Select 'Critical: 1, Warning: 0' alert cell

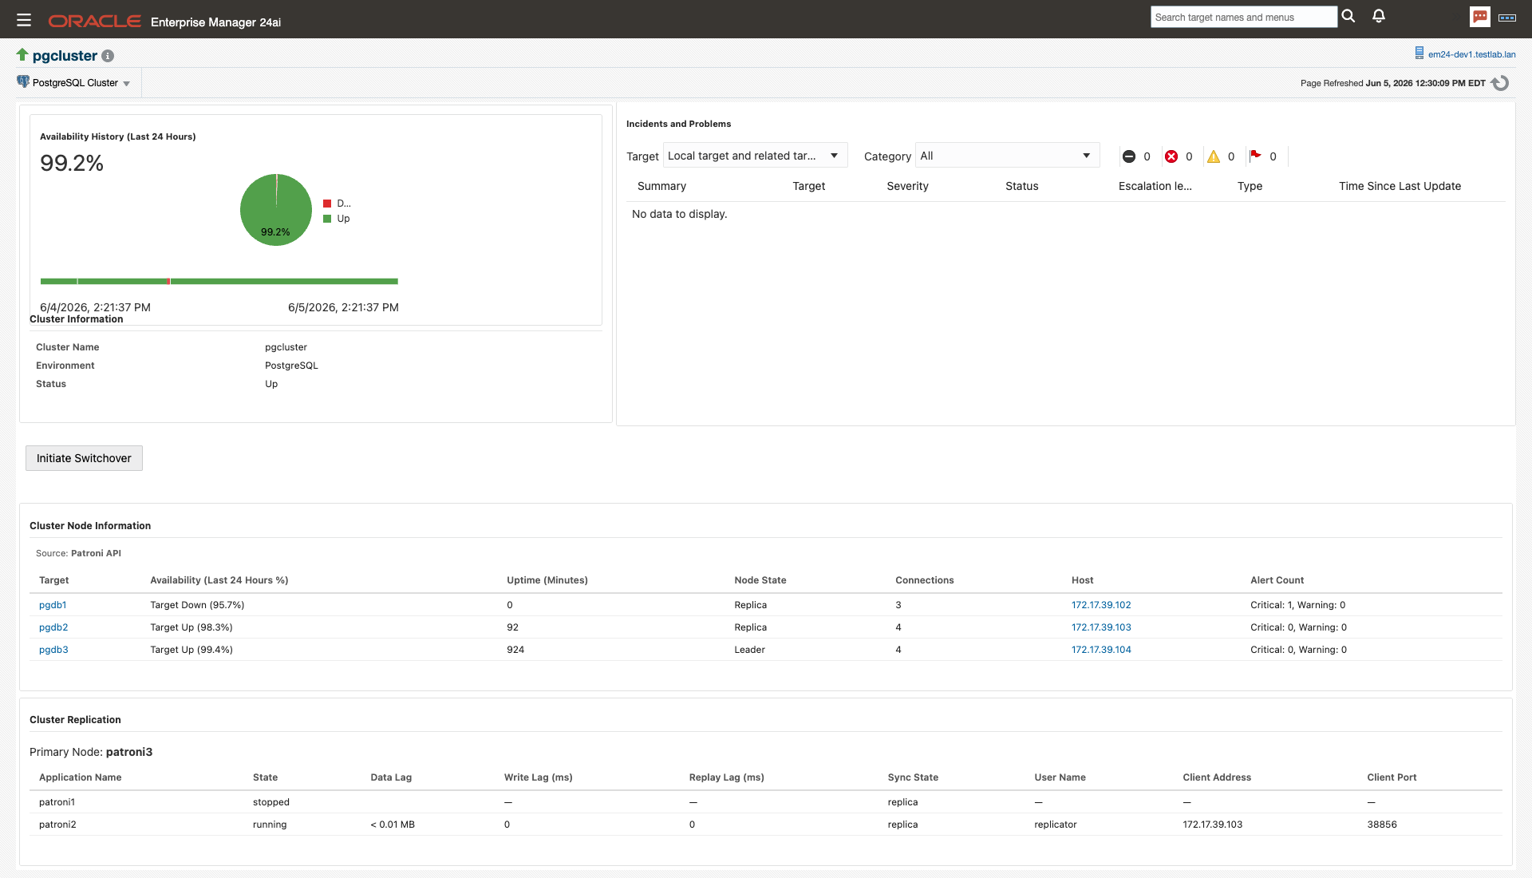(x=1297, y=605)
